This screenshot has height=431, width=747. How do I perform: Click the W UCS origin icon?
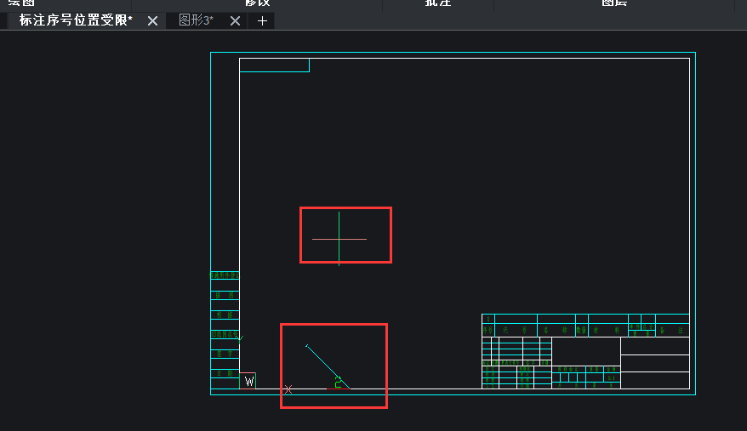(x=248, y=382)
